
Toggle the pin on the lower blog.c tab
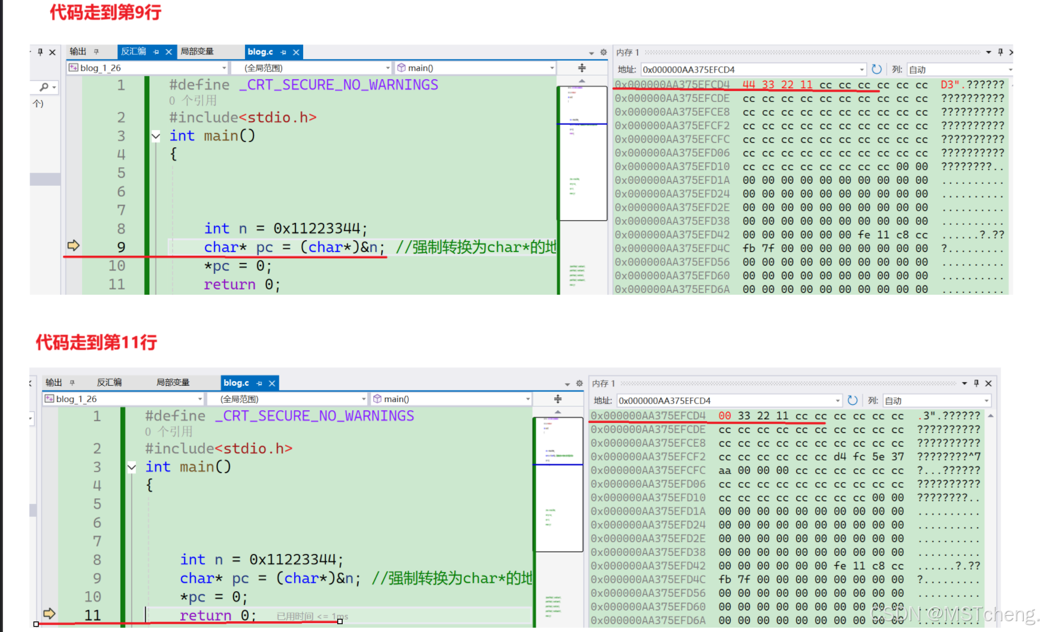(x=259, y=383)
